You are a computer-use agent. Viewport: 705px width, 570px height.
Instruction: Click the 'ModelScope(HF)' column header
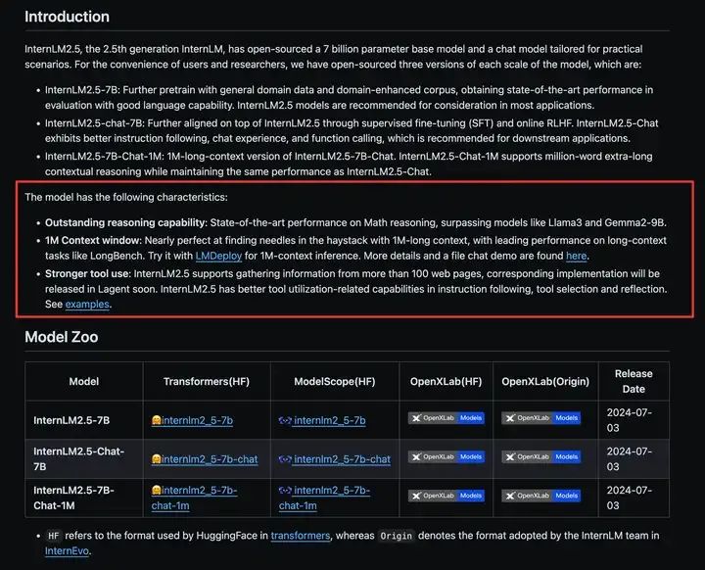(335, 382)
